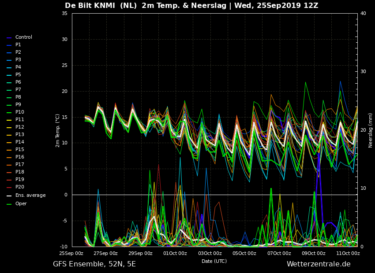Select the Ens. average legend entry
This screenshot has width=375, height=273.
(26, 195)
